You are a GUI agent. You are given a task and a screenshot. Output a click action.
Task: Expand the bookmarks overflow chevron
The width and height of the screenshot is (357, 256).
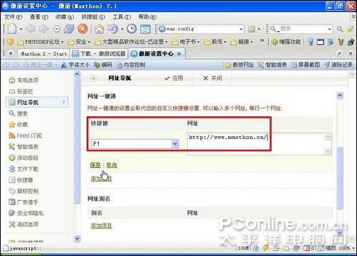pos(262,41)
